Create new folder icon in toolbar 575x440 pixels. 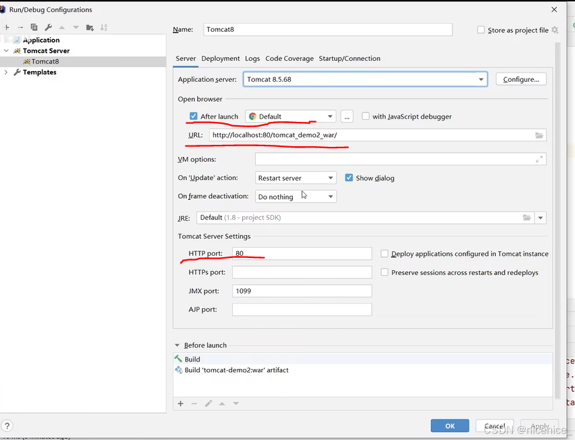coord(90,28)
